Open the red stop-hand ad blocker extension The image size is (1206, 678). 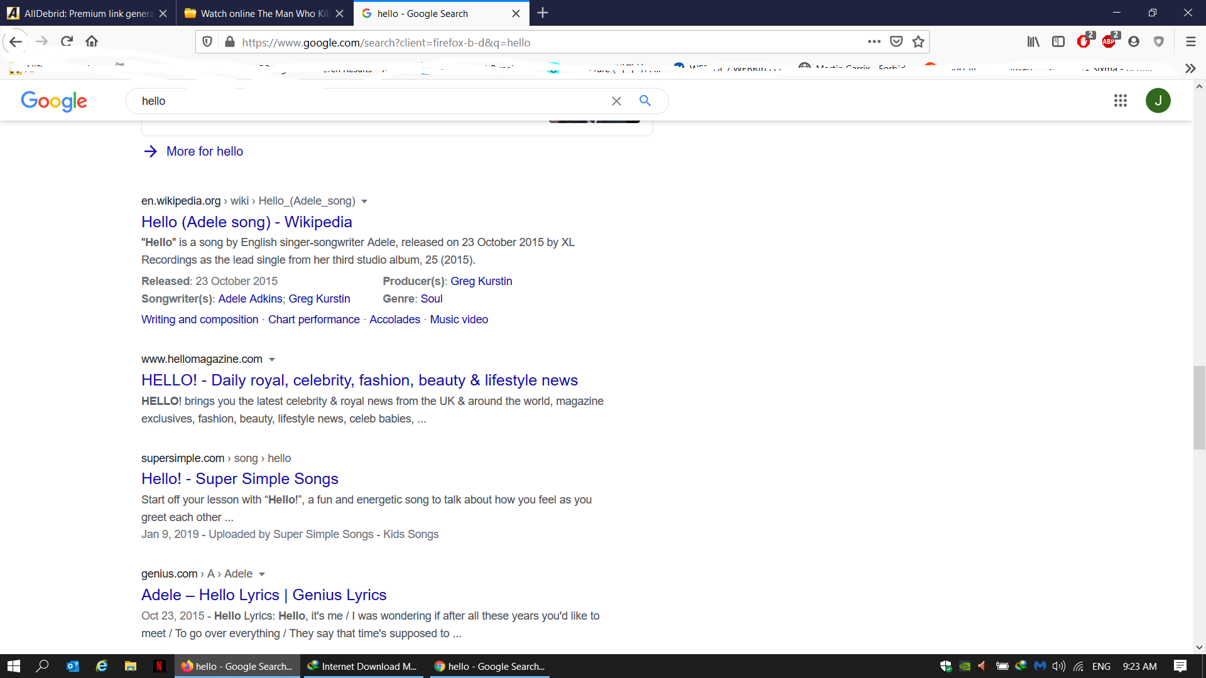(x=1084, y=41)
